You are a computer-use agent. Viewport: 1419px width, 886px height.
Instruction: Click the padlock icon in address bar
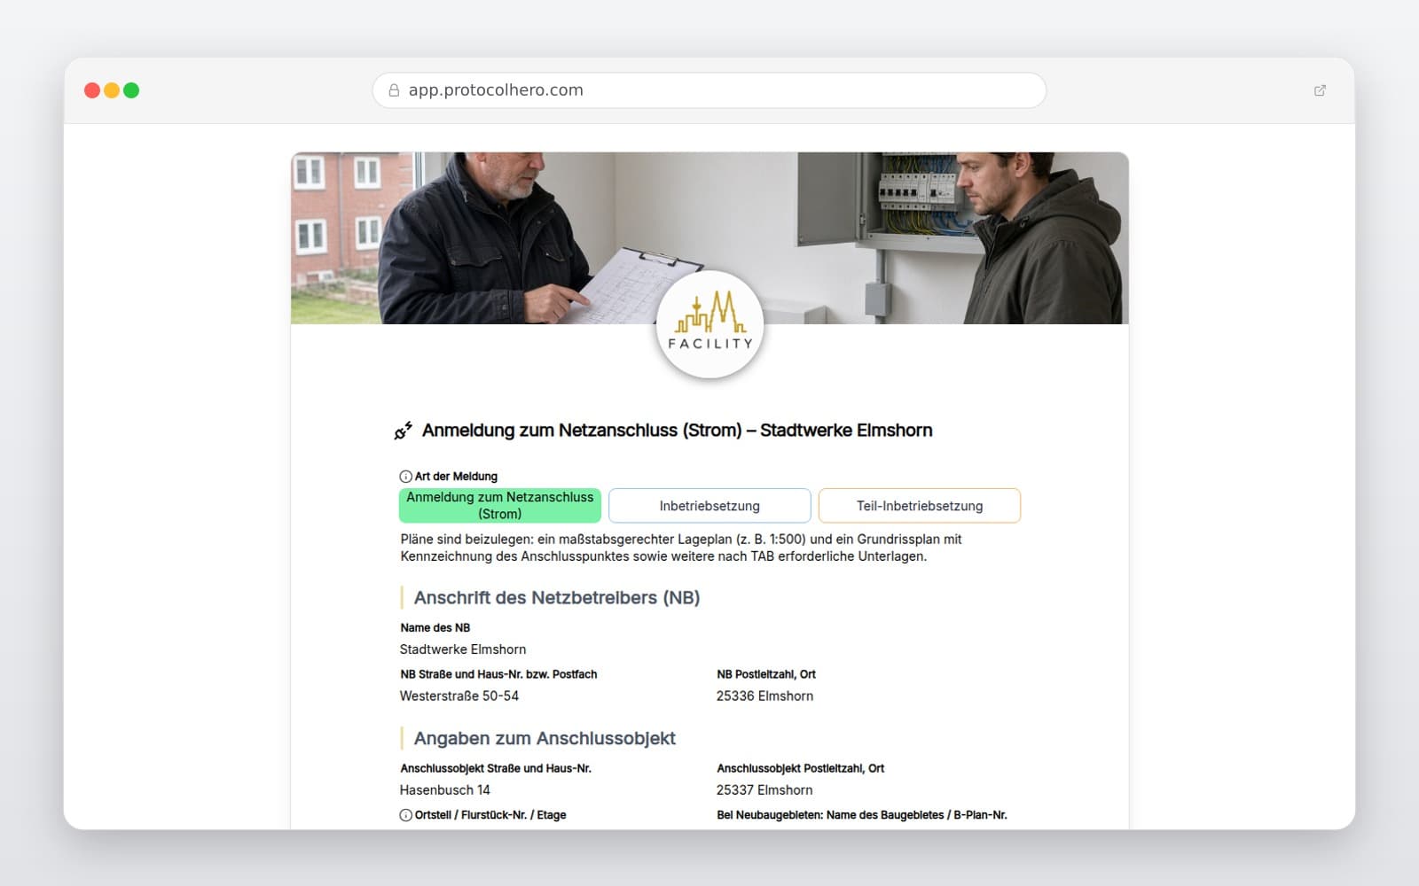394,90
